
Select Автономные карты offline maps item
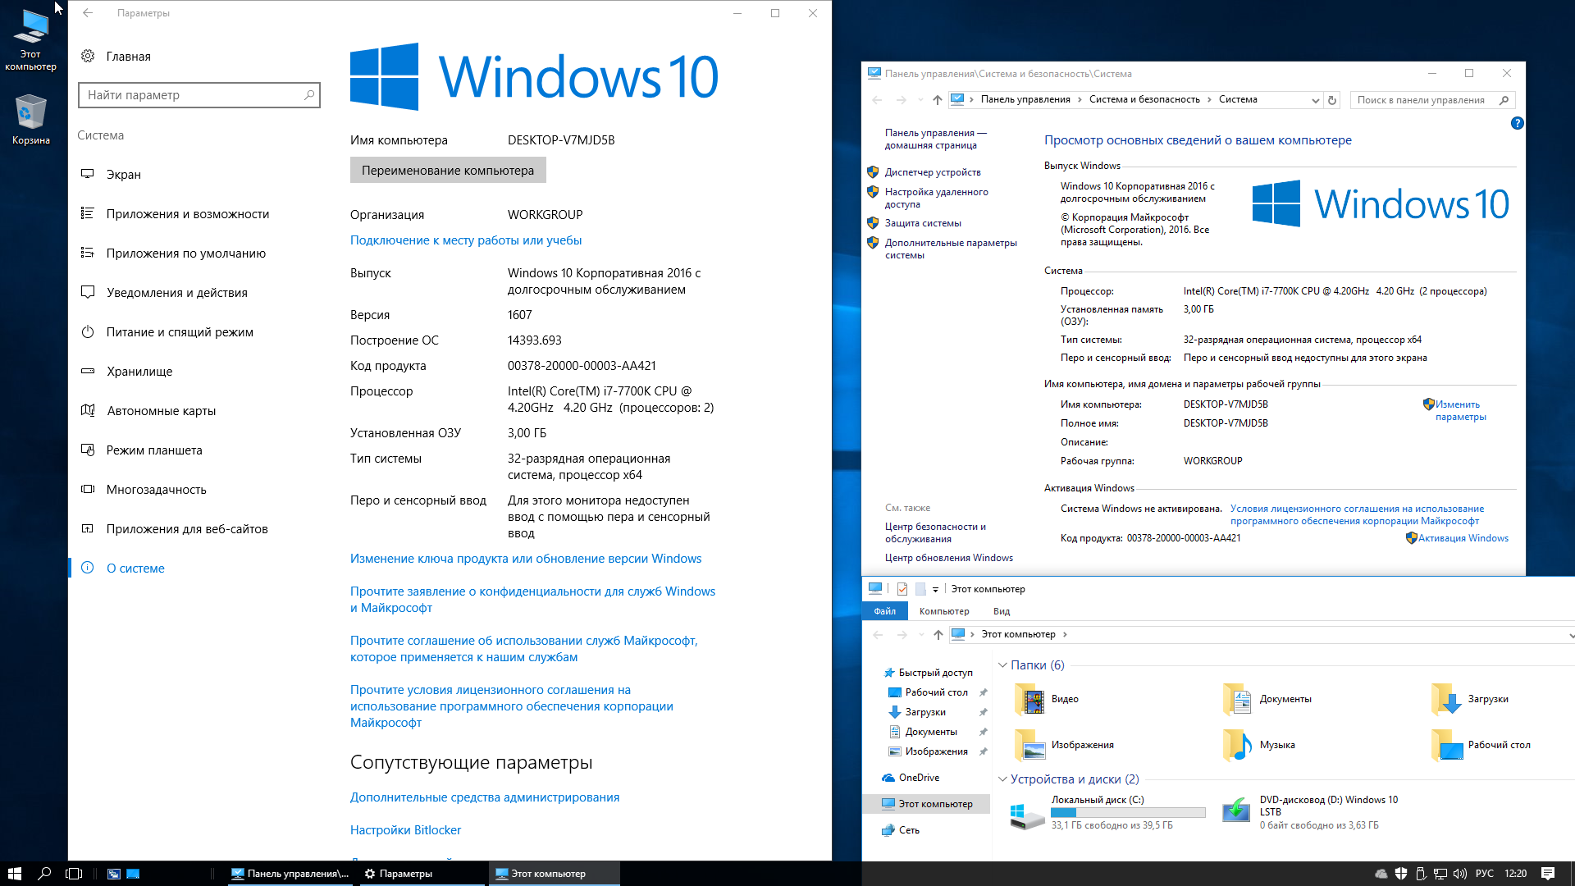click(161, 411)
